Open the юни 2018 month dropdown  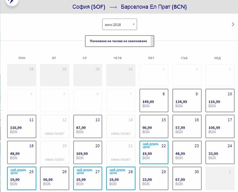click(x=119, y=24)
